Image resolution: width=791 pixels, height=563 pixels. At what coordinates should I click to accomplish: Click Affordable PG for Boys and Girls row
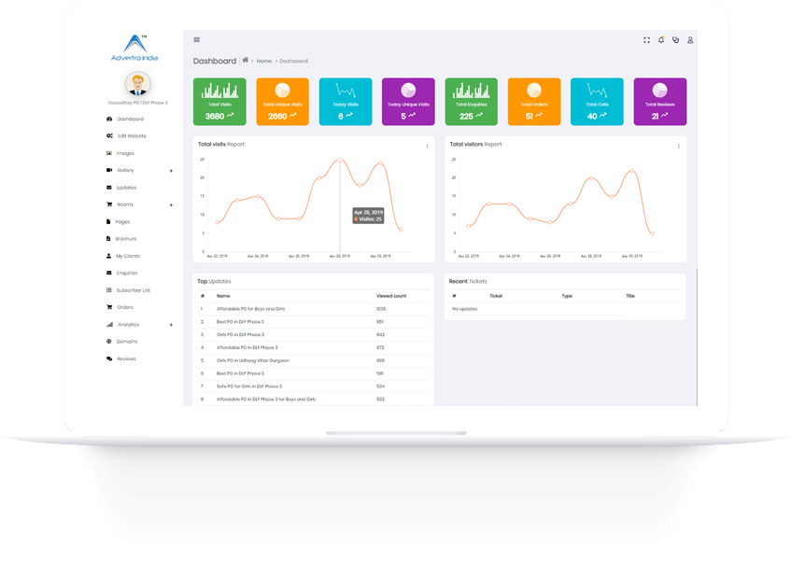pyautogui.click(x=313, y=309)
